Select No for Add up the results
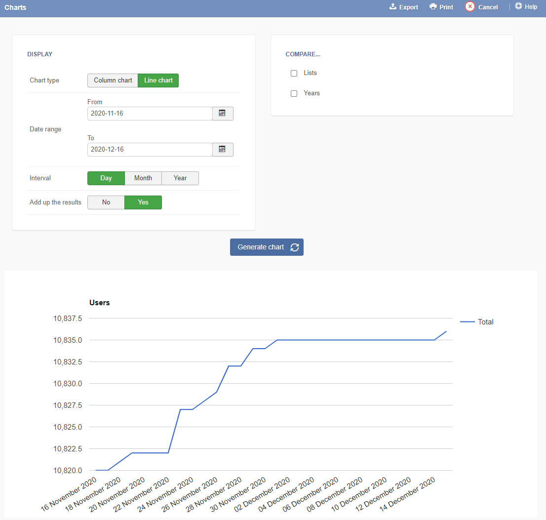 point(106,202)
